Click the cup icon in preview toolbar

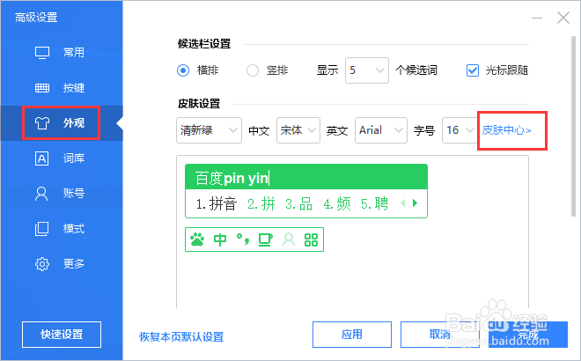tap(265, 239)
